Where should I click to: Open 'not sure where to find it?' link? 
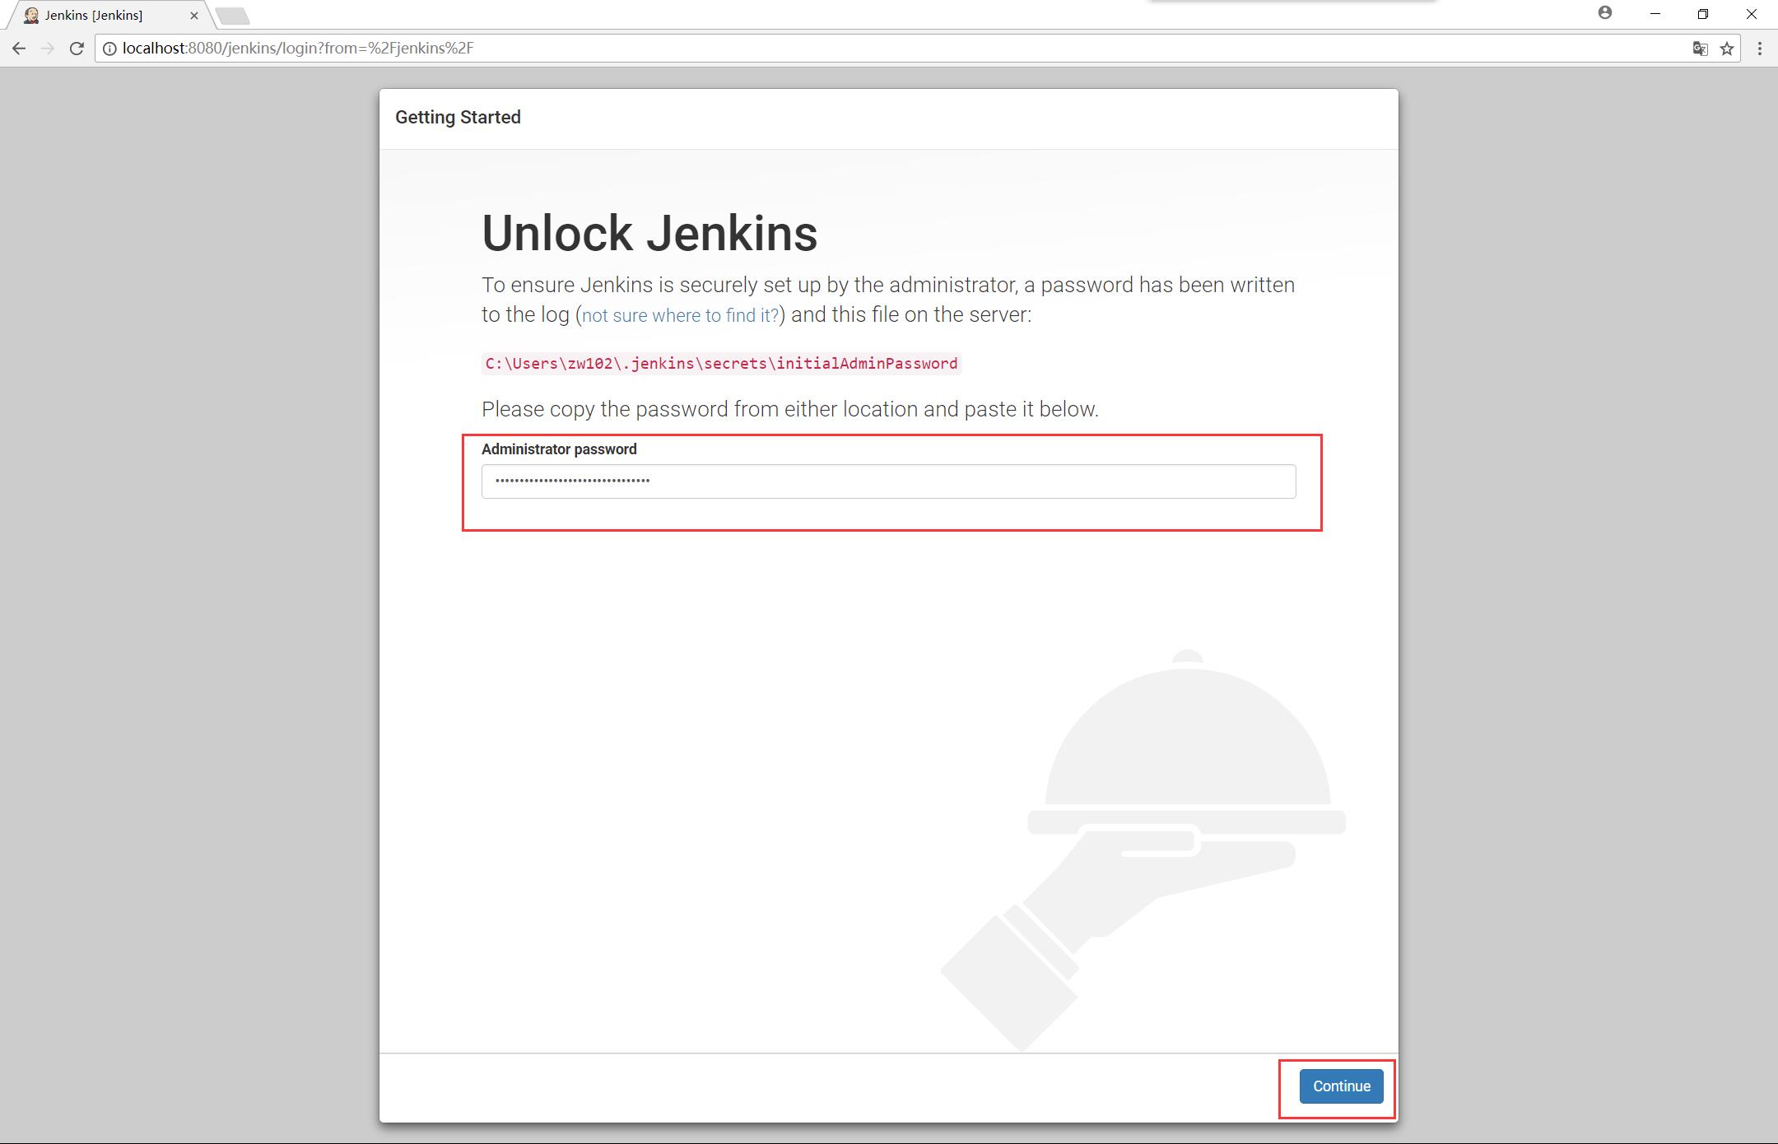(x=680, y=315)
